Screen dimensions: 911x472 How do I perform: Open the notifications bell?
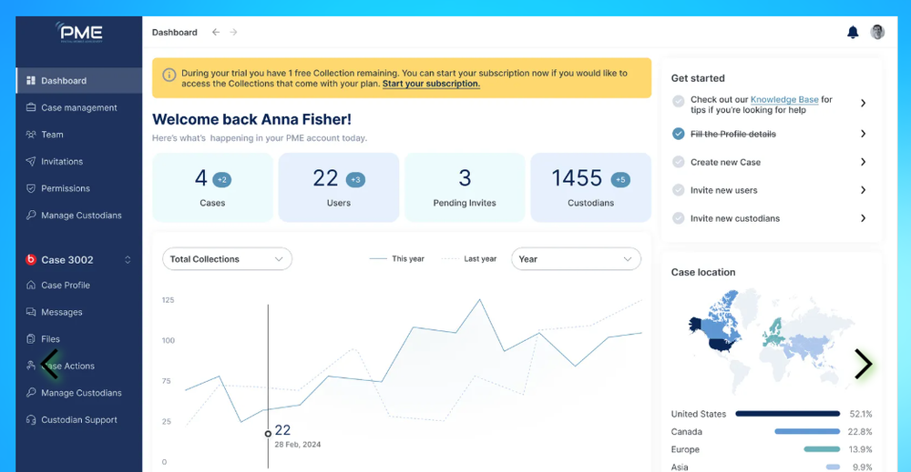click(x=853, y=33)
